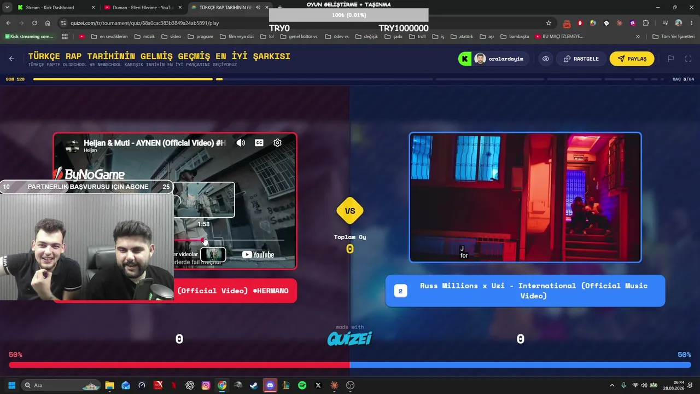
Task: Close the Duman YouTube tab
Action: tap(180, 8)
